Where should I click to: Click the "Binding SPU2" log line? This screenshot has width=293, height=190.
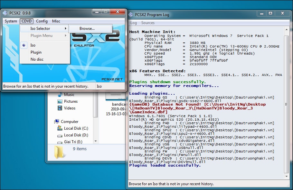tap(202, 132)
